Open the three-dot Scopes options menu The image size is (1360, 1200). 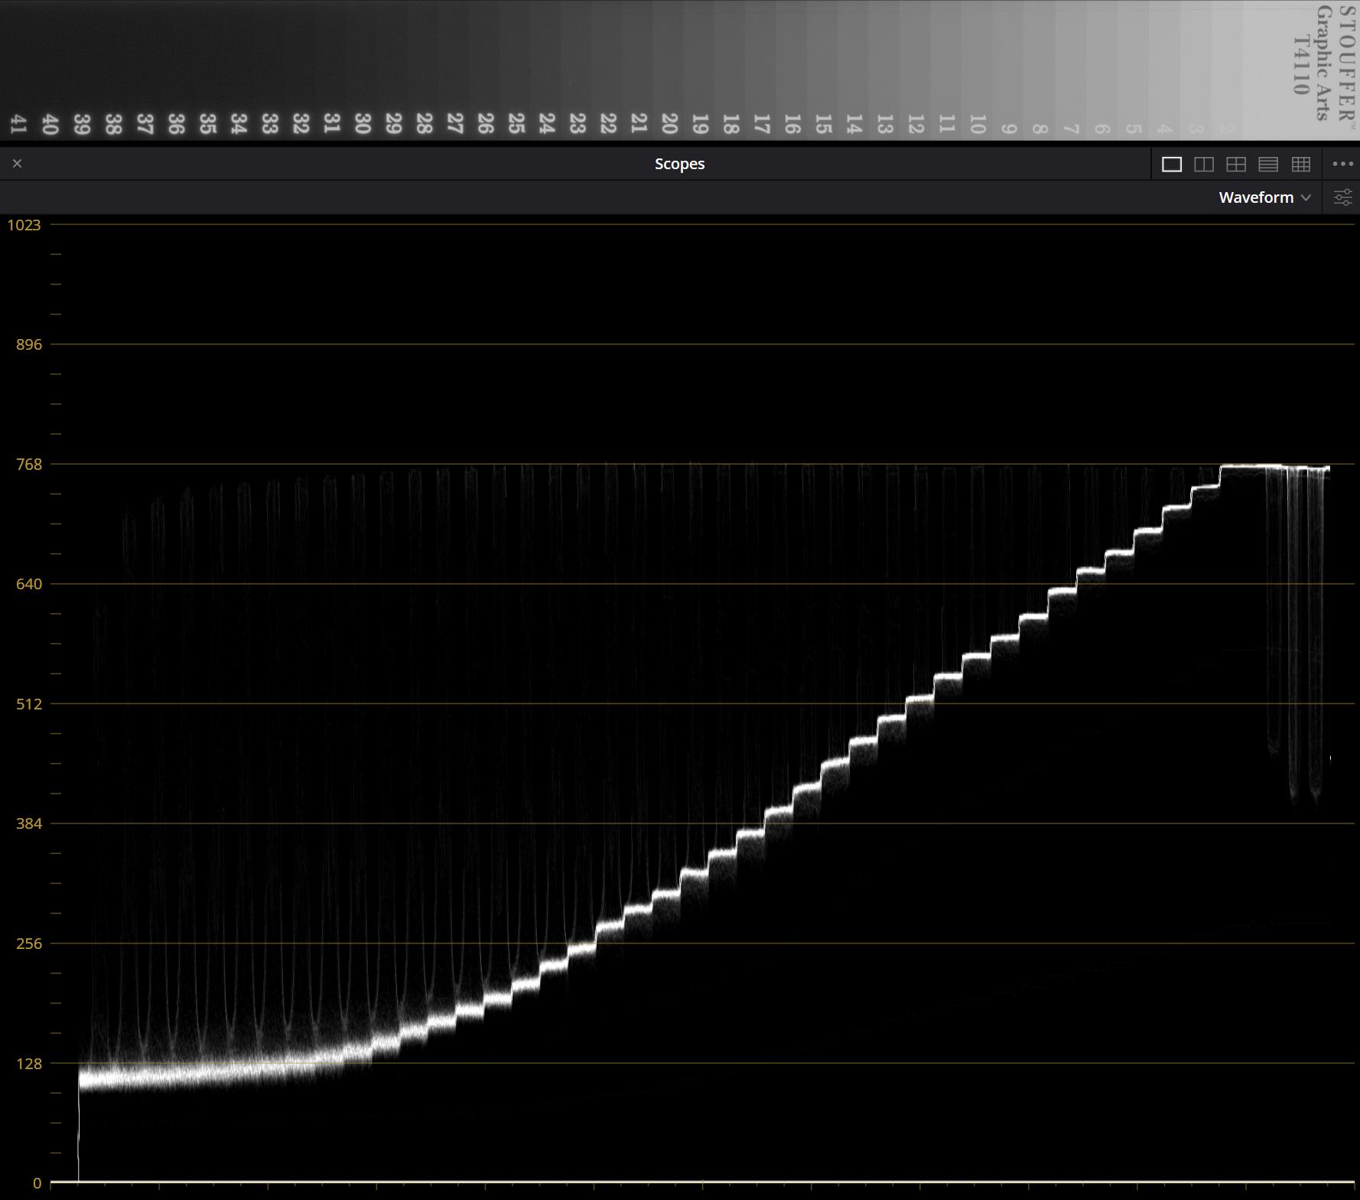point(1342,164)
